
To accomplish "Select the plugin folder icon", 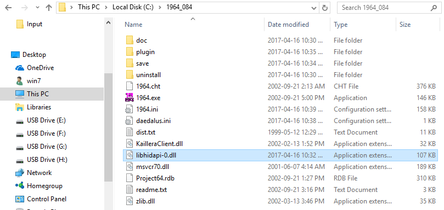I will point(130,52).
